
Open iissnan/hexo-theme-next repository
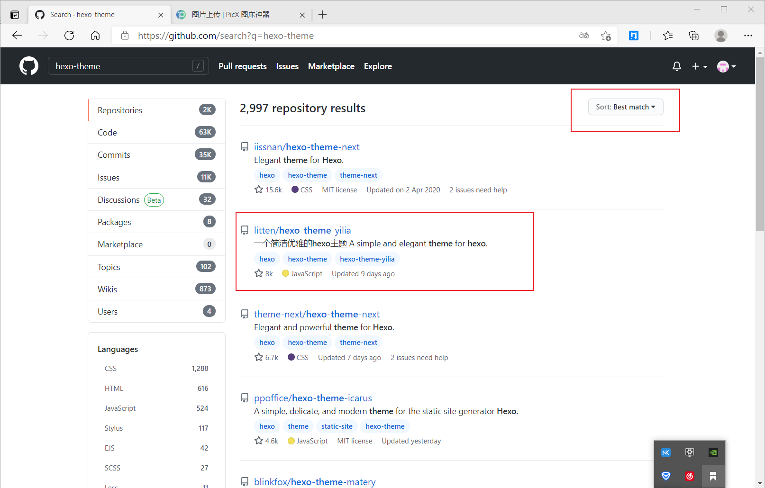point(307,147)
